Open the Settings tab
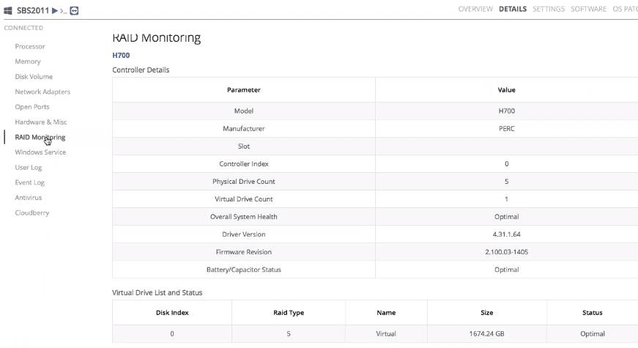 coord(549,10)
